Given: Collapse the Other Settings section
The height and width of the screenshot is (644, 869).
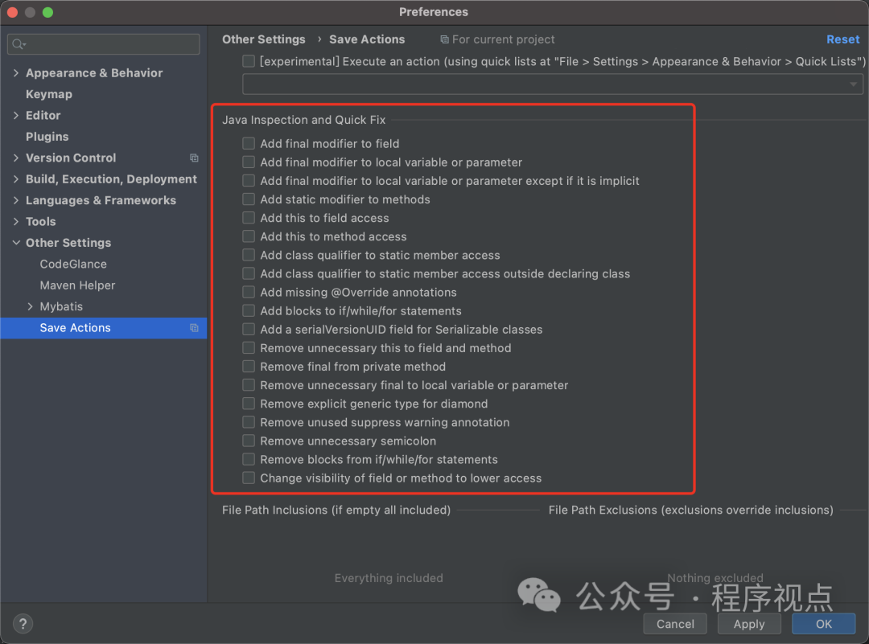Looking at the screenshot, I should tap(16, 243).
